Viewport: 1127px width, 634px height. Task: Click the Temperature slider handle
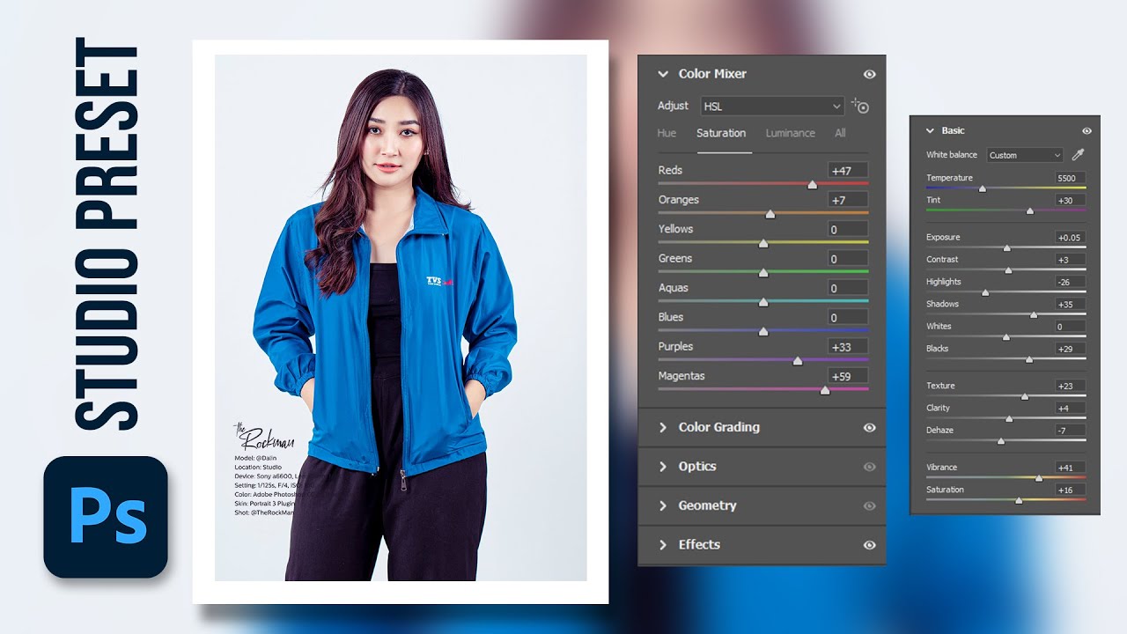pos(983,188)
